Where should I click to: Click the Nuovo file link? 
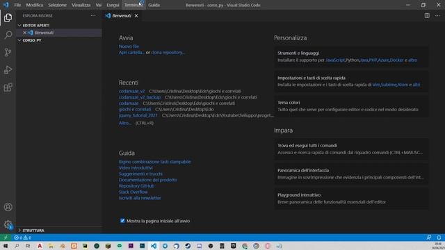(129, 47)
